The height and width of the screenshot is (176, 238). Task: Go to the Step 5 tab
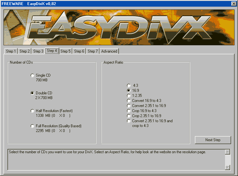pyautogui.click(x=66, y=51)
